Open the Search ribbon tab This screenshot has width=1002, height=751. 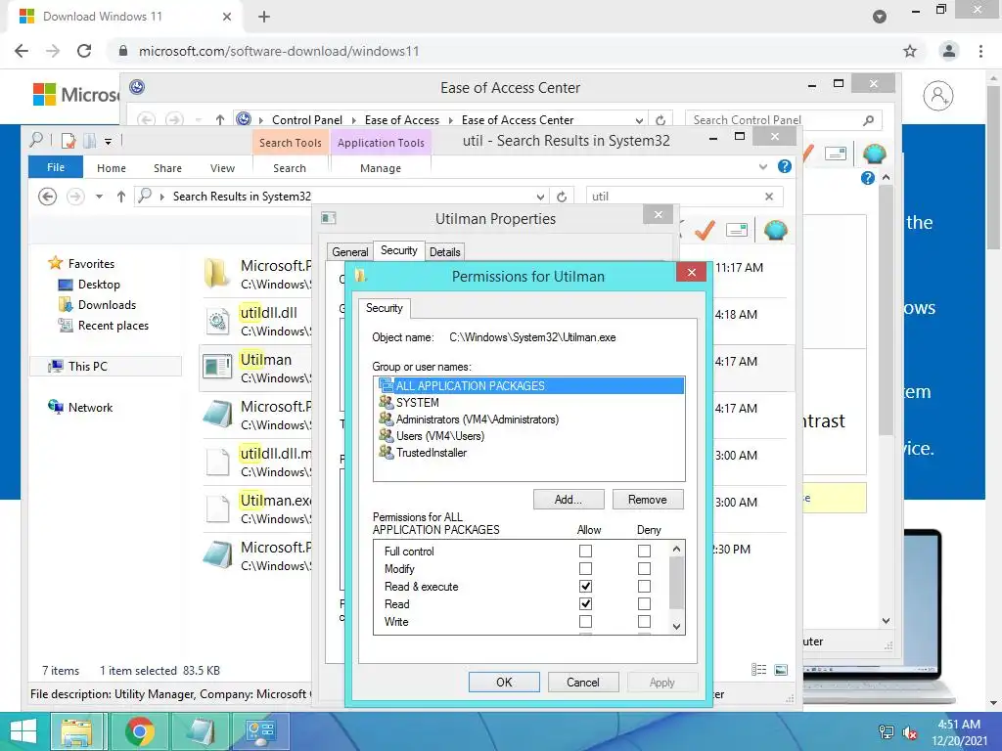(x=290, y=168)
